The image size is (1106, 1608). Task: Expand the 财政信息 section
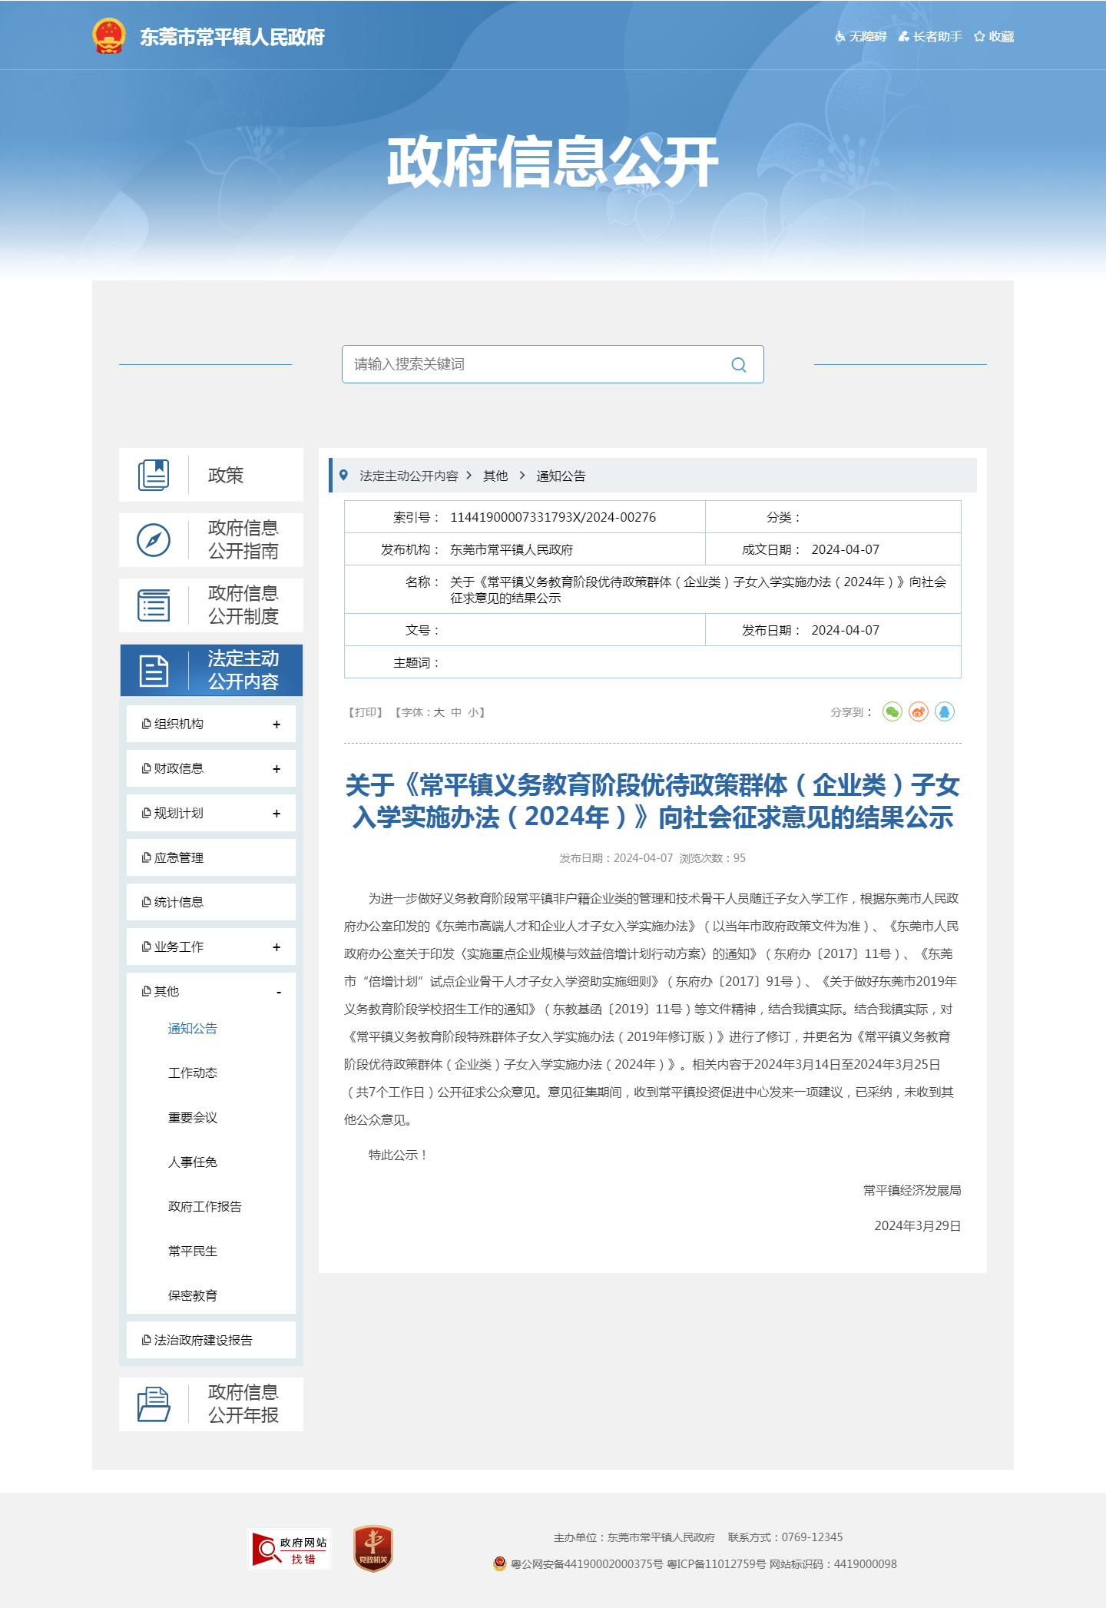(276, 769)
